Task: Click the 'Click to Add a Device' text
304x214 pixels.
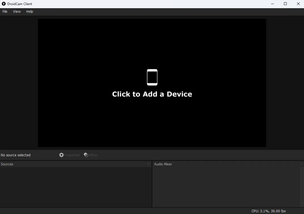Action: point(152,94)
